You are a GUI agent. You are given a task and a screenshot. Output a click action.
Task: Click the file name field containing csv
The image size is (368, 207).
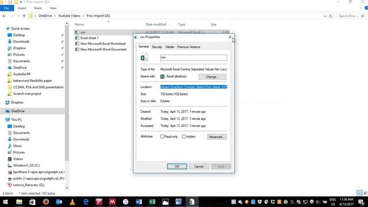tap(194, 57)
